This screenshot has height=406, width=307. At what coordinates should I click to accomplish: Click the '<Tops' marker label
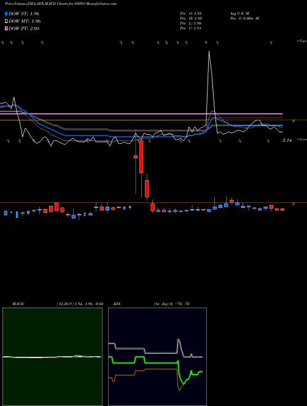(x=301, y=41)
